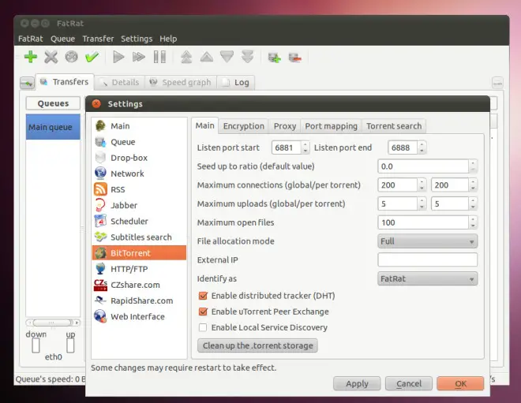521x403 pixels.
Task: Select the Transfers tab in main window
Action: point(65,82)
